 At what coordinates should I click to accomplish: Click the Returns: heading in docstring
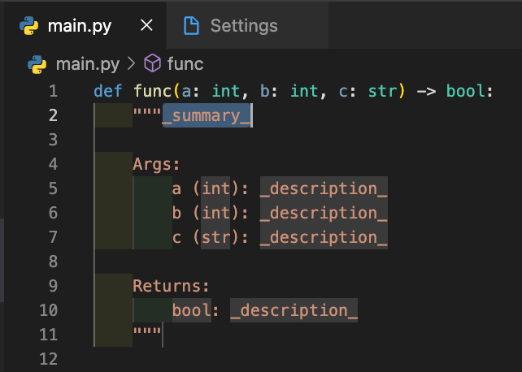[x=171, y=286]
